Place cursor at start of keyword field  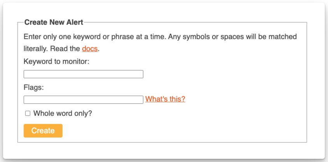coord(25,74)
